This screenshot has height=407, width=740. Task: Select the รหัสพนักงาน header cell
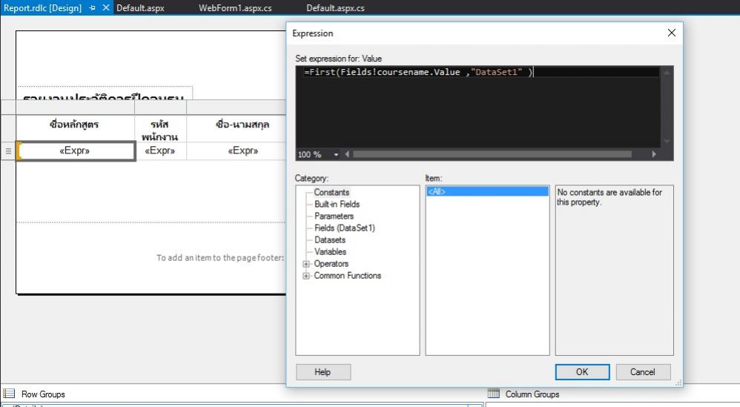(160, 128)
